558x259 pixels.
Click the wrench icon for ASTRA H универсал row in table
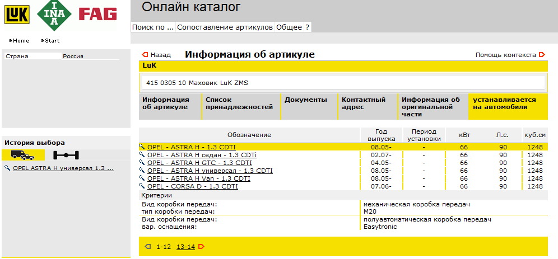(142, 170)
